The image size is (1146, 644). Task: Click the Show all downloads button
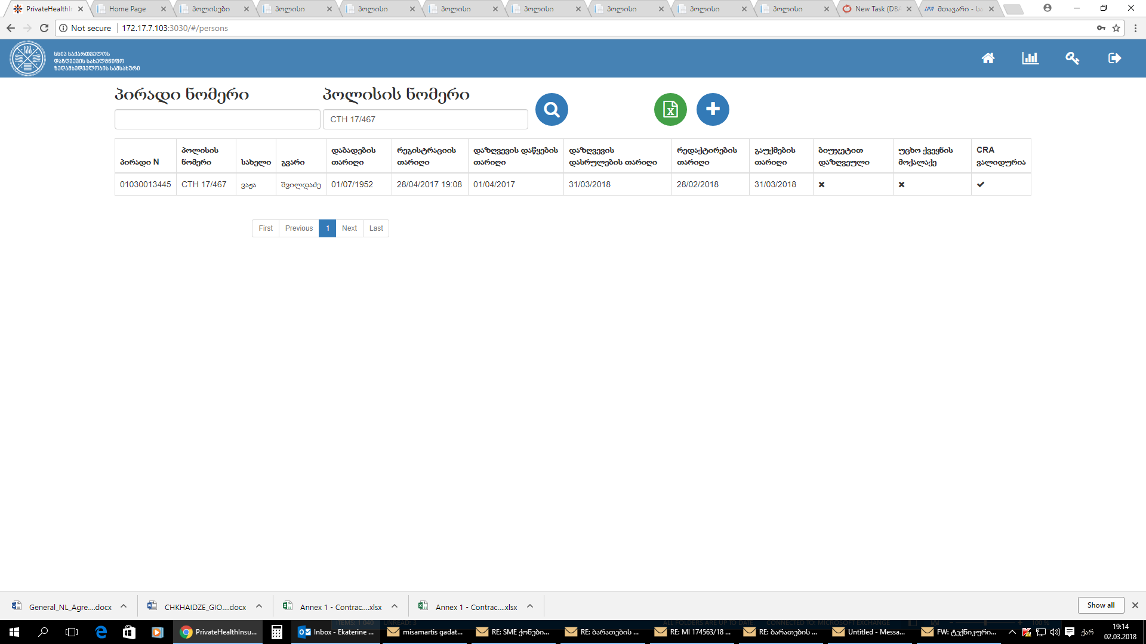tap(1101, 605)
